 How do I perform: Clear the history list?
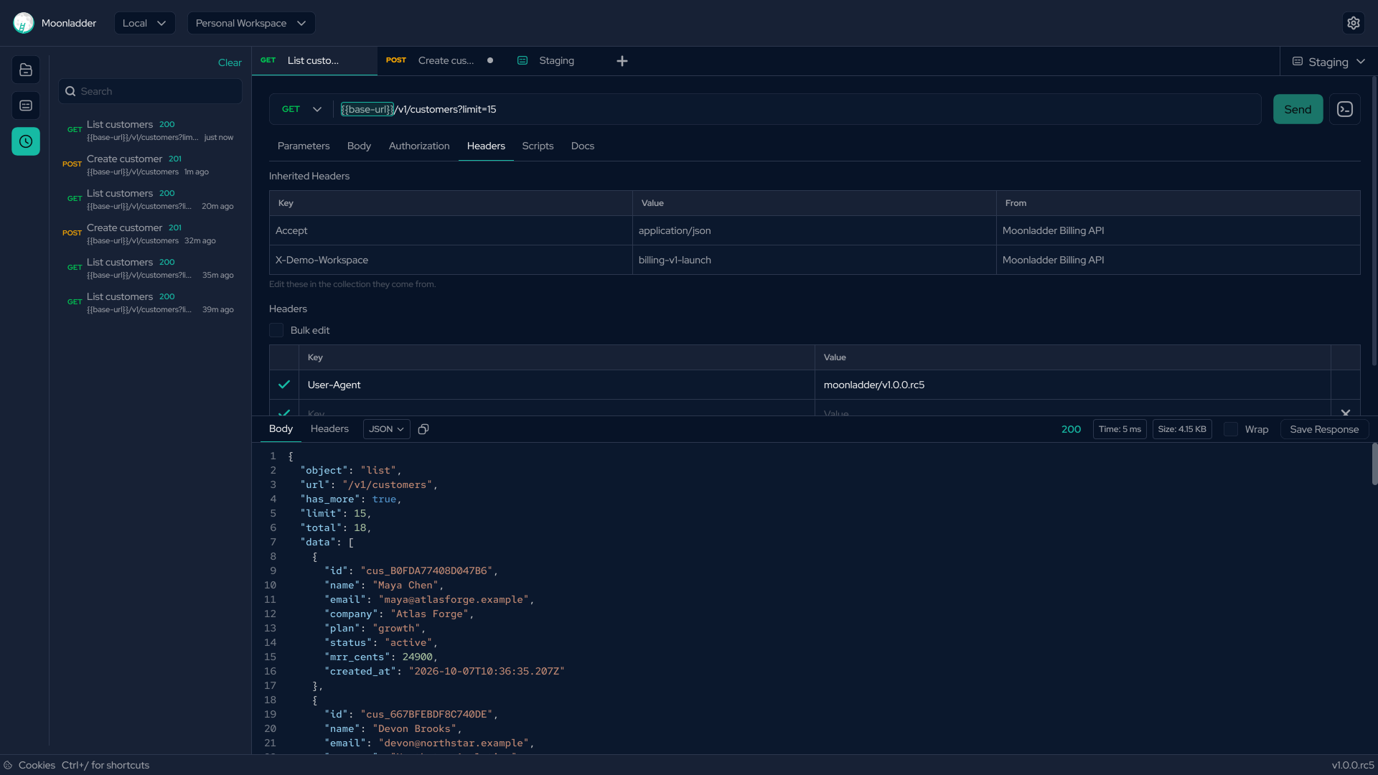click(x=230, y=62)
